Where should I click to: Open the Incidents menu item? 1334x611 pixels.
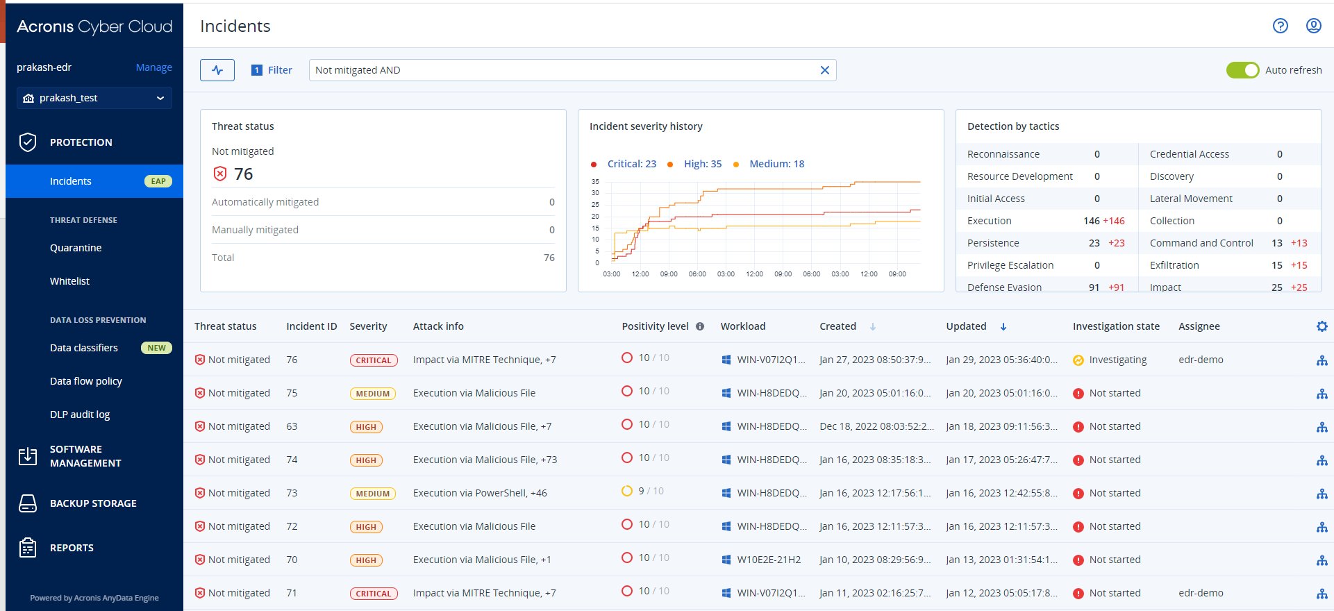pos(94,181)
